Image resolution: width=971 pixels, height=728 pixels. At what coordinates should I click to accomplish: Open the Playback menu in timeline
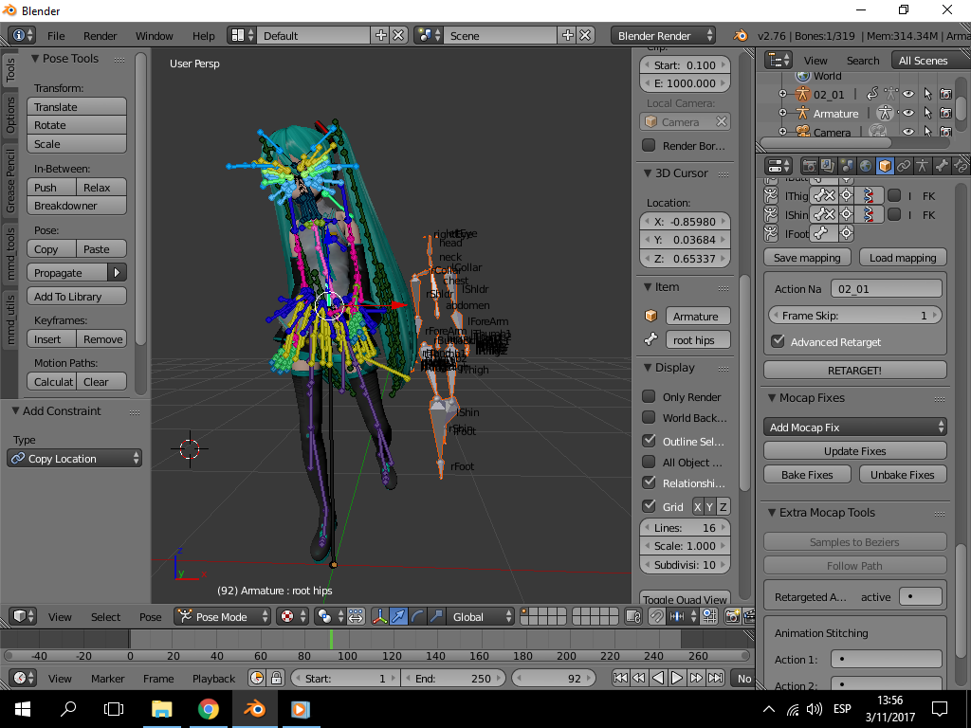click(213, 679)
